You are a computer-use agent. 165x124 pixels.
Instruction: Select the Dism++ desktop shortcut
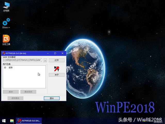6,23
